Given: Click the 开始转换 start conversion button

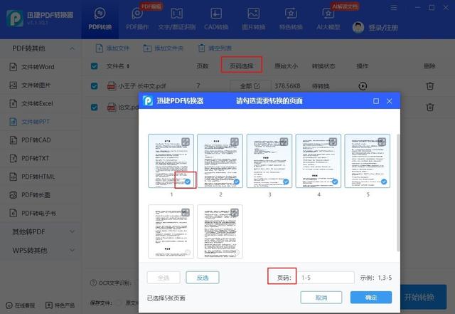Looking at the screenshot, I should 424,297.
